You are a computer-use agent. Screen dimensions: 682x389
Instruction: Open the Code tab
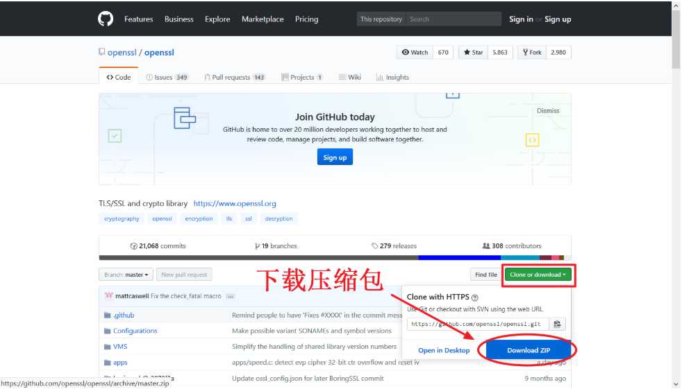118,77
